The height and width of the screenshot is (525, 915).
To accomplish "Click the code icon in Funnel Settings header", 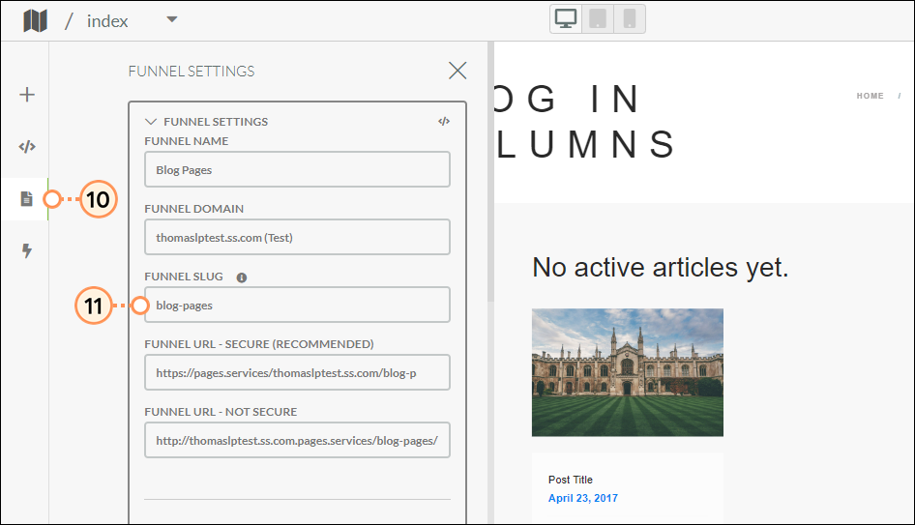I will click(x=444, y=121).
